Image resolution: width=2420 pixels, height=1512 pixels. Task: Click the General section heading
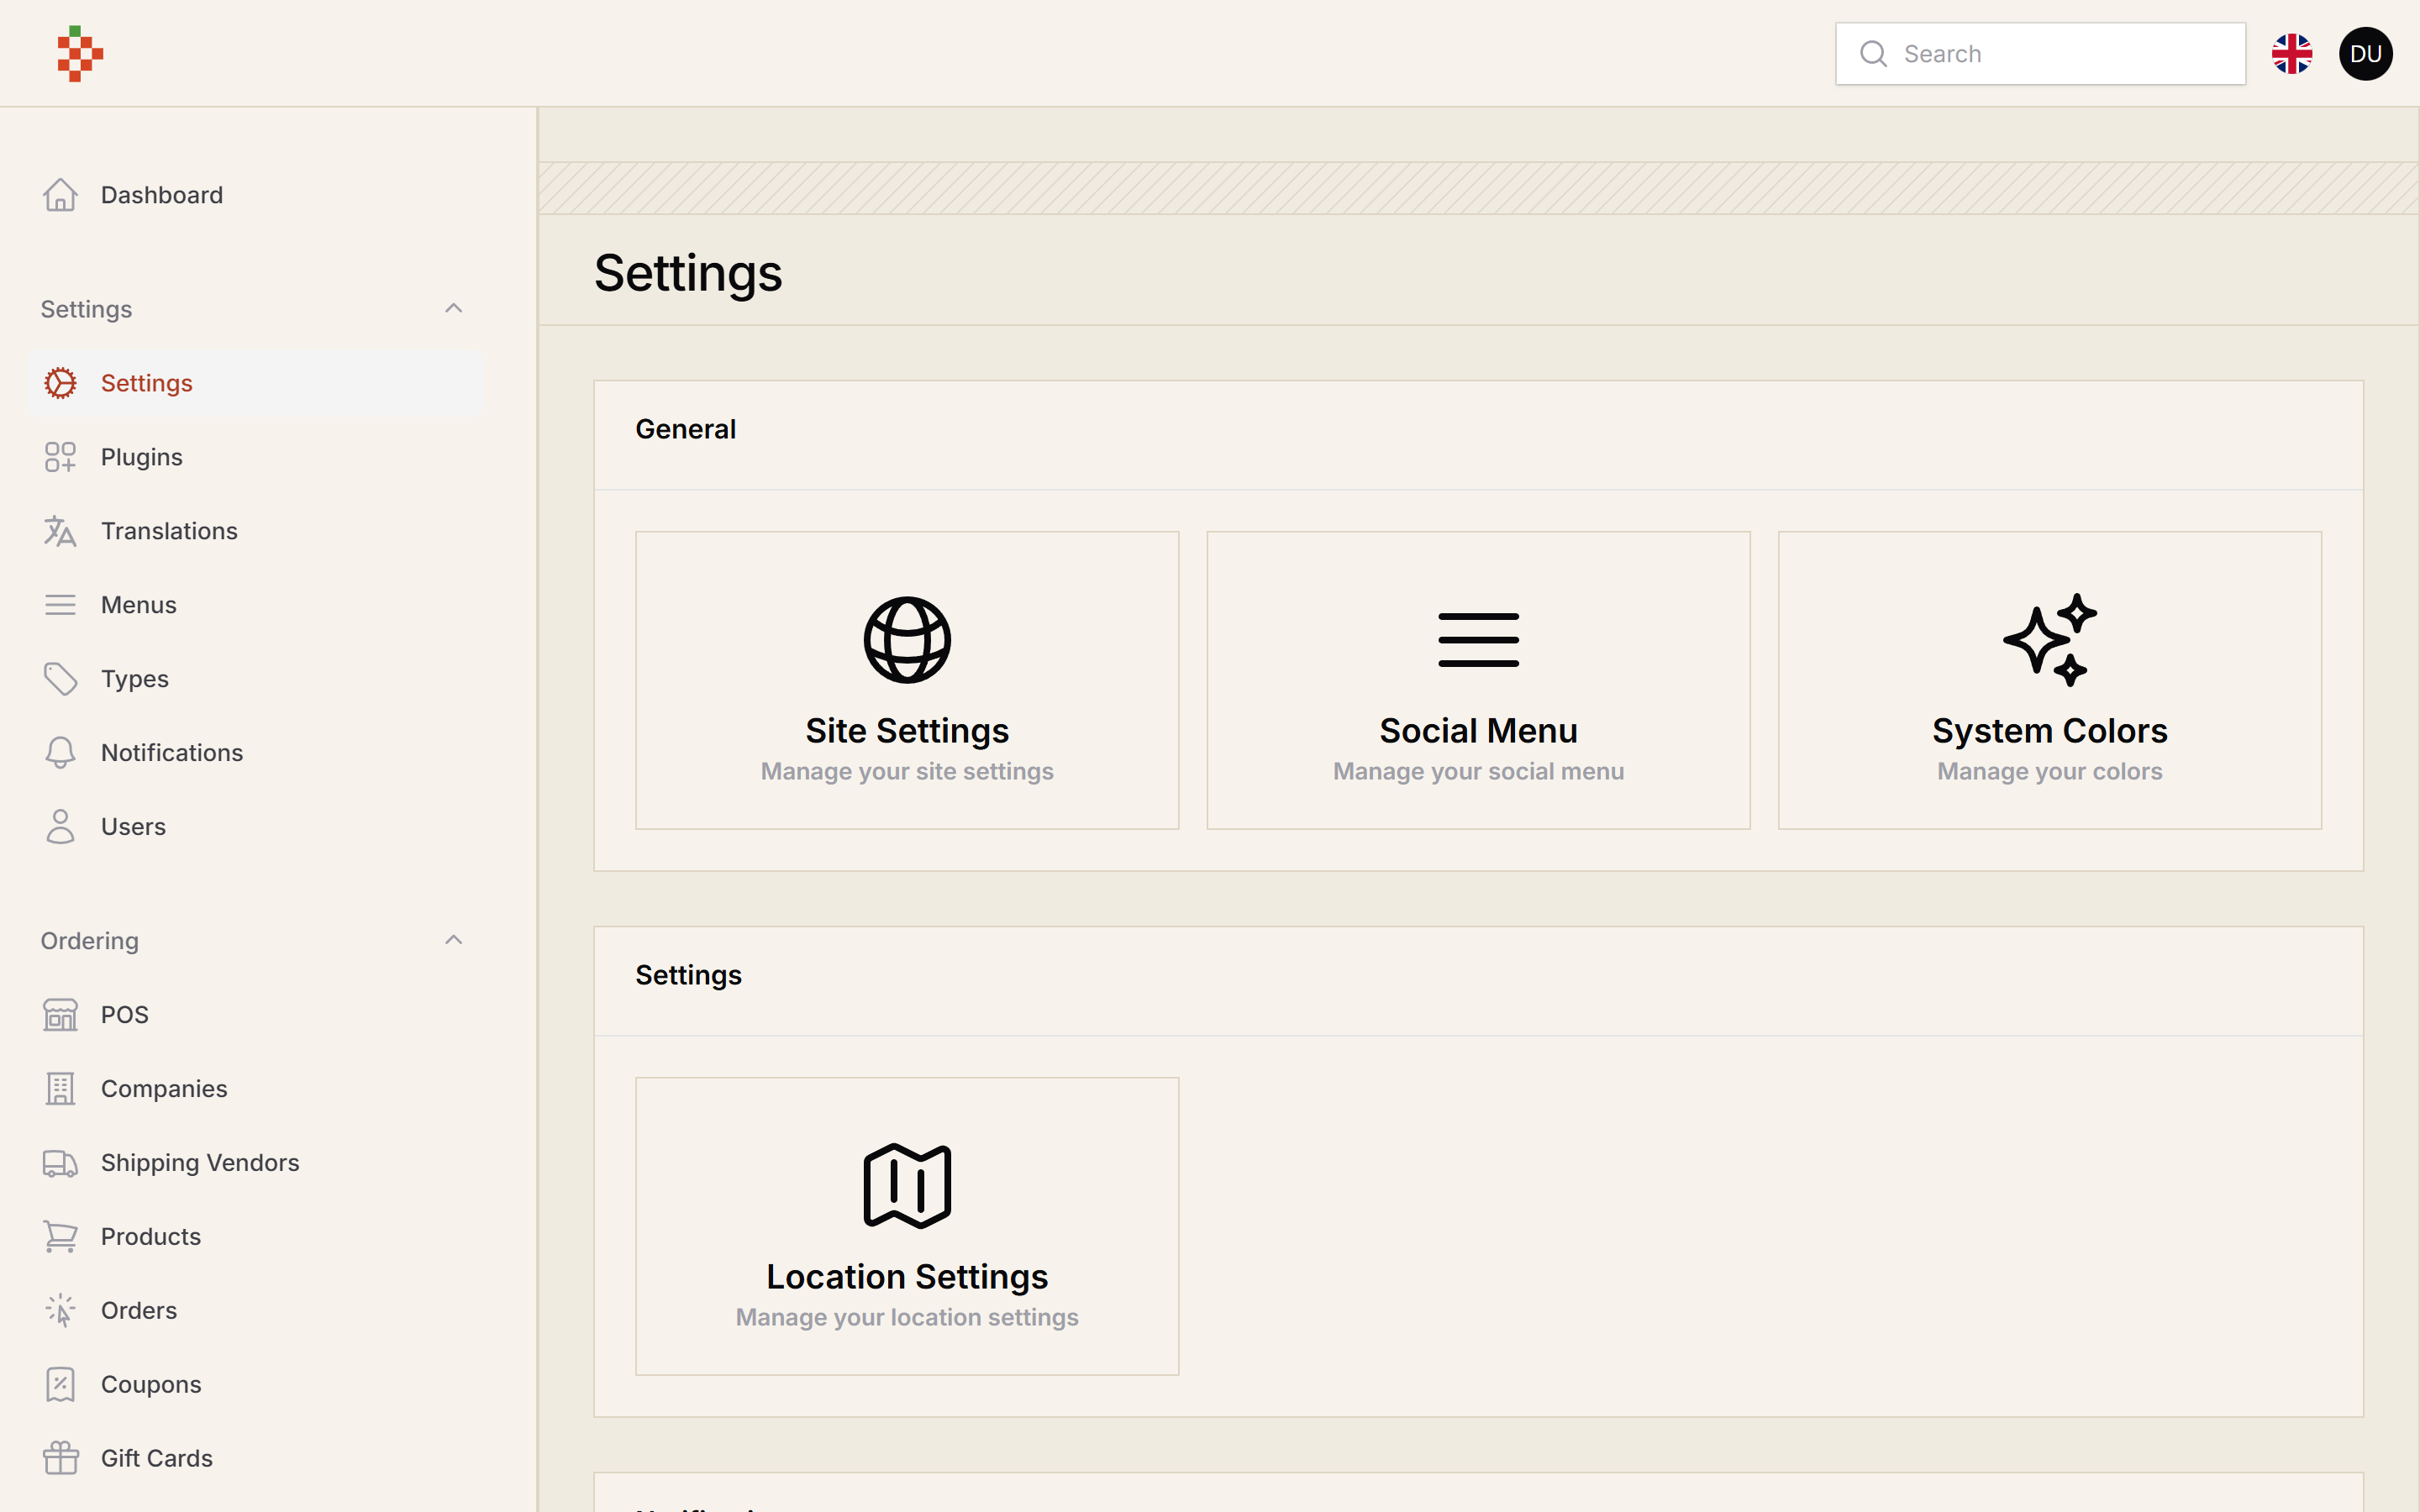click(x=686, y=429)
